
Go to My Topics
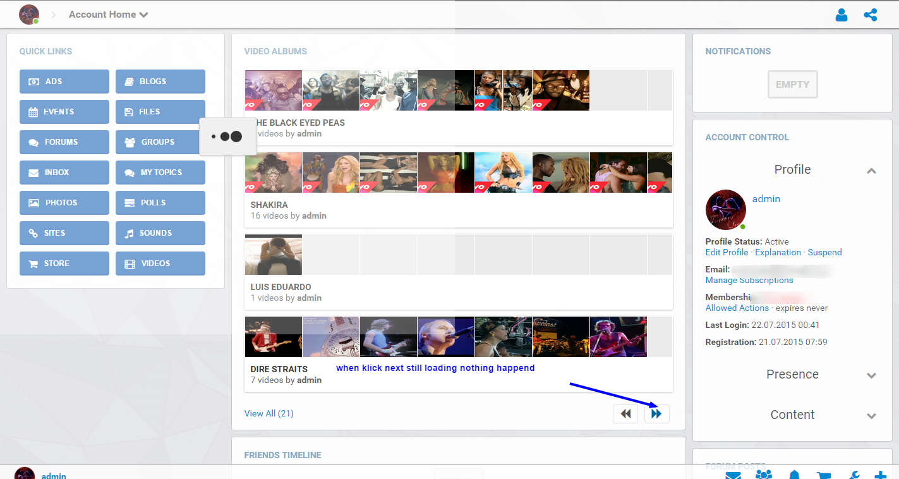point(160,173)
